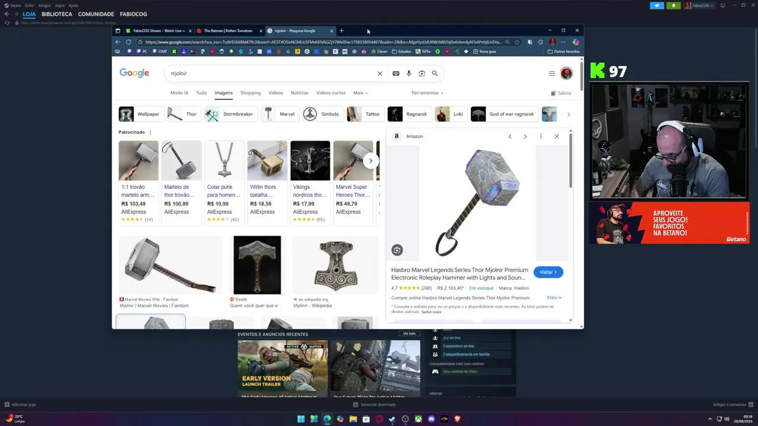This screenshot has height=426, width=758.
Task: Show next image in Amazon preview panel
Action: coord(525,137)
